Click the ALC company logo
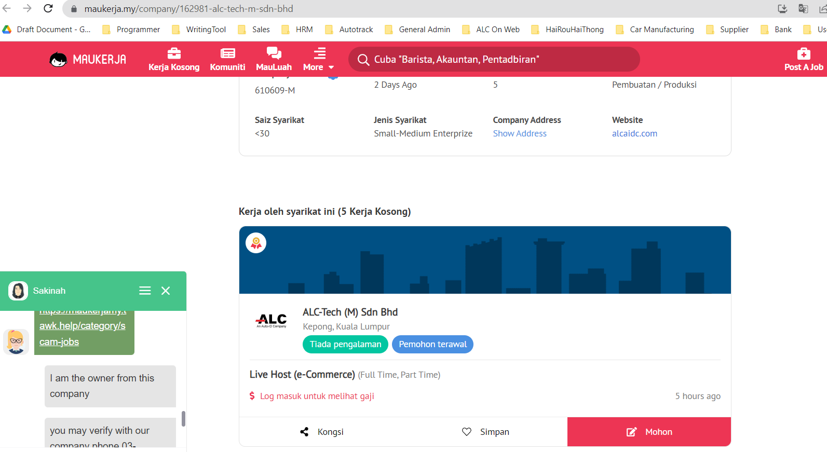Image resolution: width=827 pixels, height=452 pixels. [272, 321]
